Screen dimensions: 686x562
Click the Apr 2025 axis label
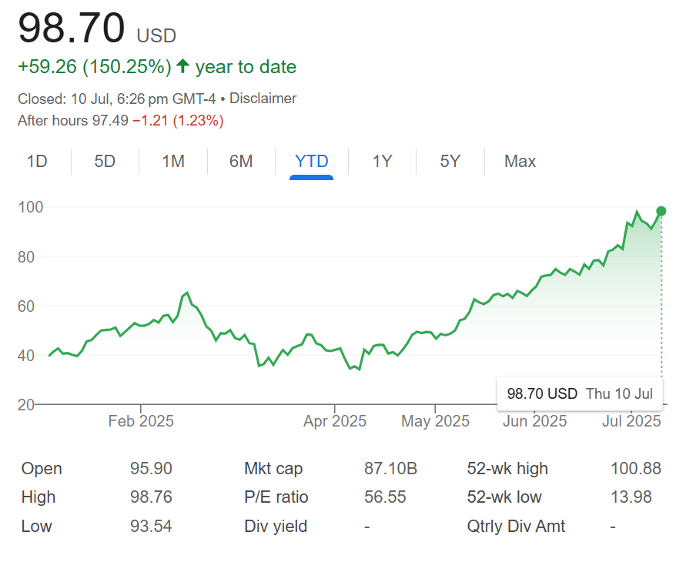coord(335,421)
